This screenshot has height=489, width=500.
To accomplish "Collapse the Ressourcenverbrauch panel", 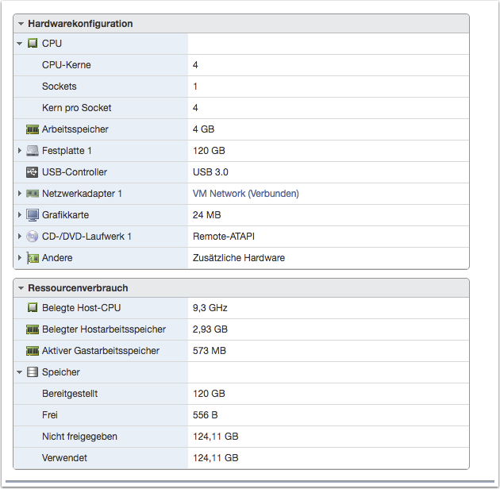I will [x=21, y=288].
